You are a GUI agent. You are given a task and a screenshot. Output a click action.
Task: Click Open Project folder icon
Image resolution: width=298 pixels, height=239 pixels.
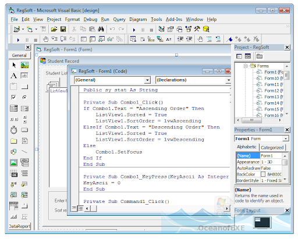tap(54, 29)
